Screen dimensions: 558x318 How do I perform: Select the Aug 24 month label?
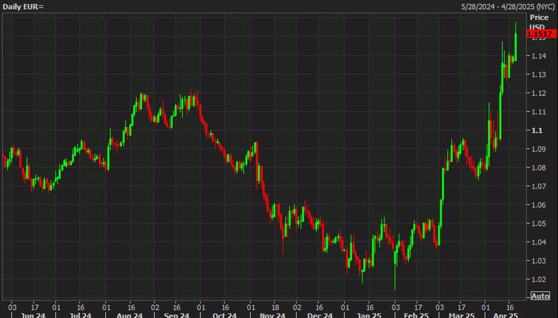(129, 315)
